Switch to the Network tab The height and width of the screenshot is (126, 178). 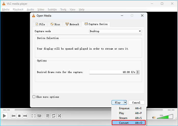72,24
